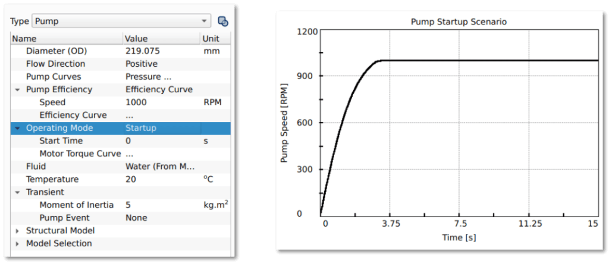Edit the Moment of Inertia value 5
The height and width of the screenshot is (263, 609).
[128, 205]
